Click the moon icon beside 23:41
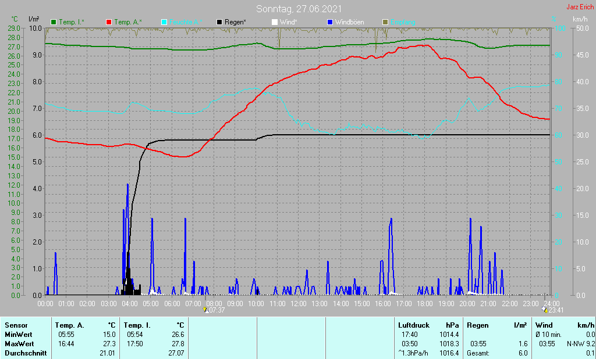 click(x=545, y=310)
